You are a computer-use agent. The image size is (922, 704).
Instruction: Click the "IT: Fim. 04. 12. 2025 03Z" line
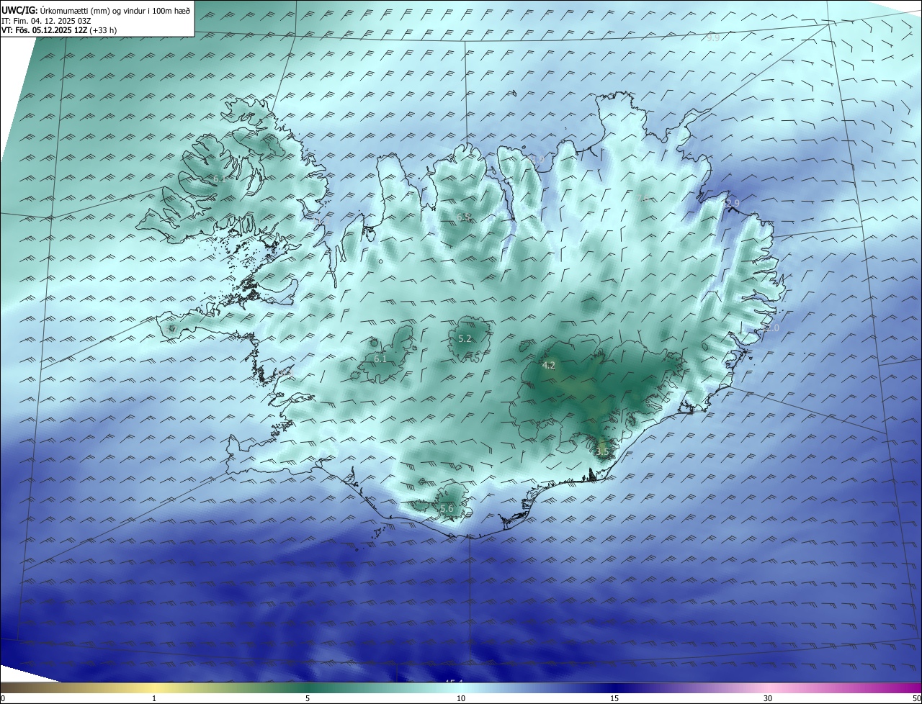pyautogui.click(x=46, y=21)
